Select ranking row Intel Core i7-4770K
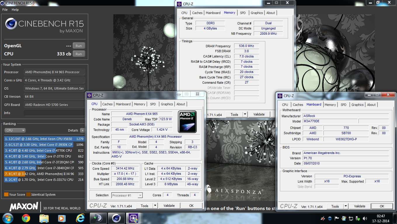Screen dimensions: 397x224 (44, 150)
